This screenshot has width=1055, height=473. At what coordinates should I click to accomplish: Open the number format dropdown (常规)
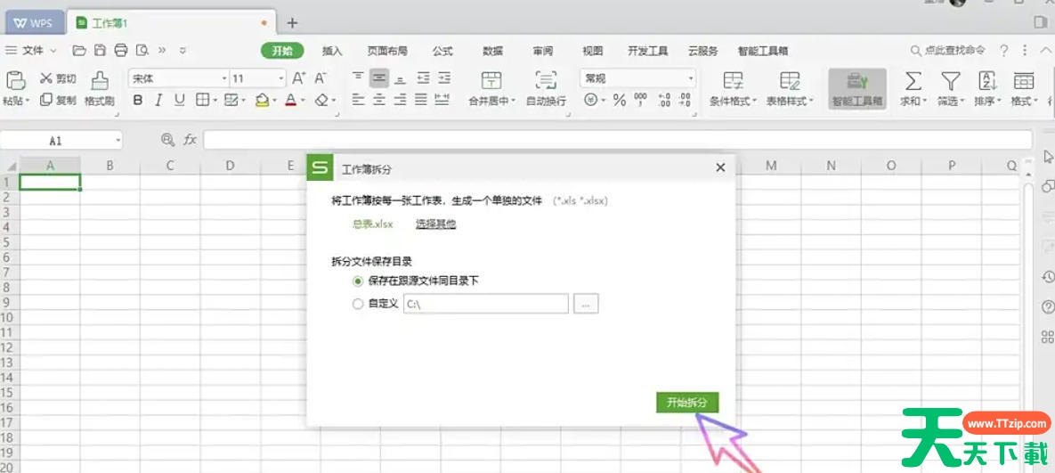(x=691, y=78)
